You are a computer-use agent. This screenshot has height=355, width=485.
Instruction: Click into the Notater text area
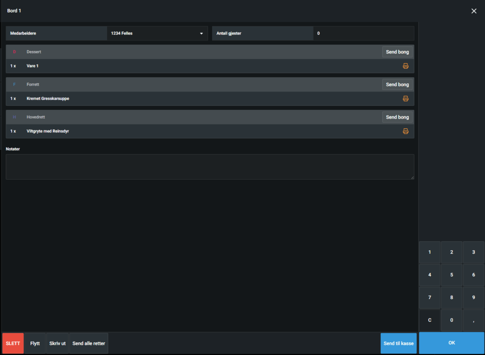point(210,167)
